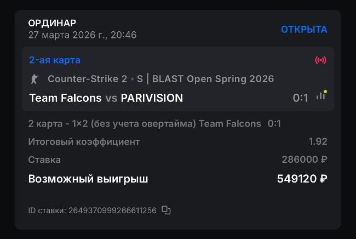Open the BLAST Open Spring 2026 tournament
This screenshot has height=239, width=356.
pyautogui.click(x=213, y=79)
